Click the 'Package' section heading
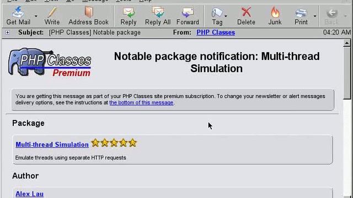Image resolution: width=353 pixels, height=198 pixels. (x=28, y=123)
